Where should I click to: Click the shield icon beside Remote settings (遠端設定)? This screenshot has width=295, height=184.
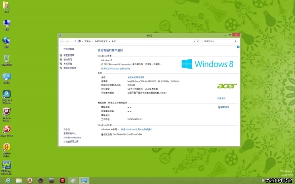(x=61, y=59)
